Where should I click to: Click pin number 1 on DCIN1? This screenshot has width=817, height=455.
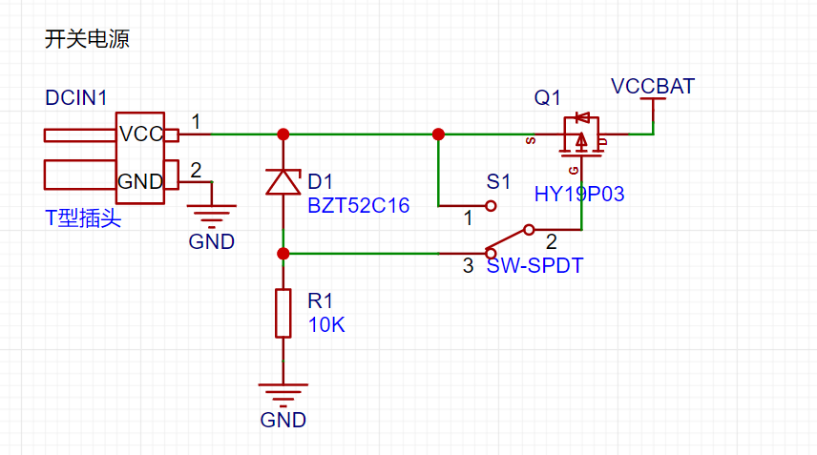click(196, 122)
